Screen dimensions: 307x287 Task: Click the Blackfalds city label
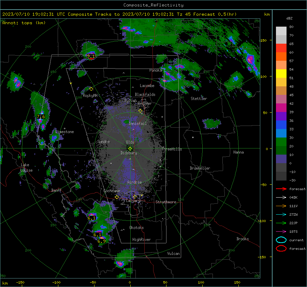145,95
